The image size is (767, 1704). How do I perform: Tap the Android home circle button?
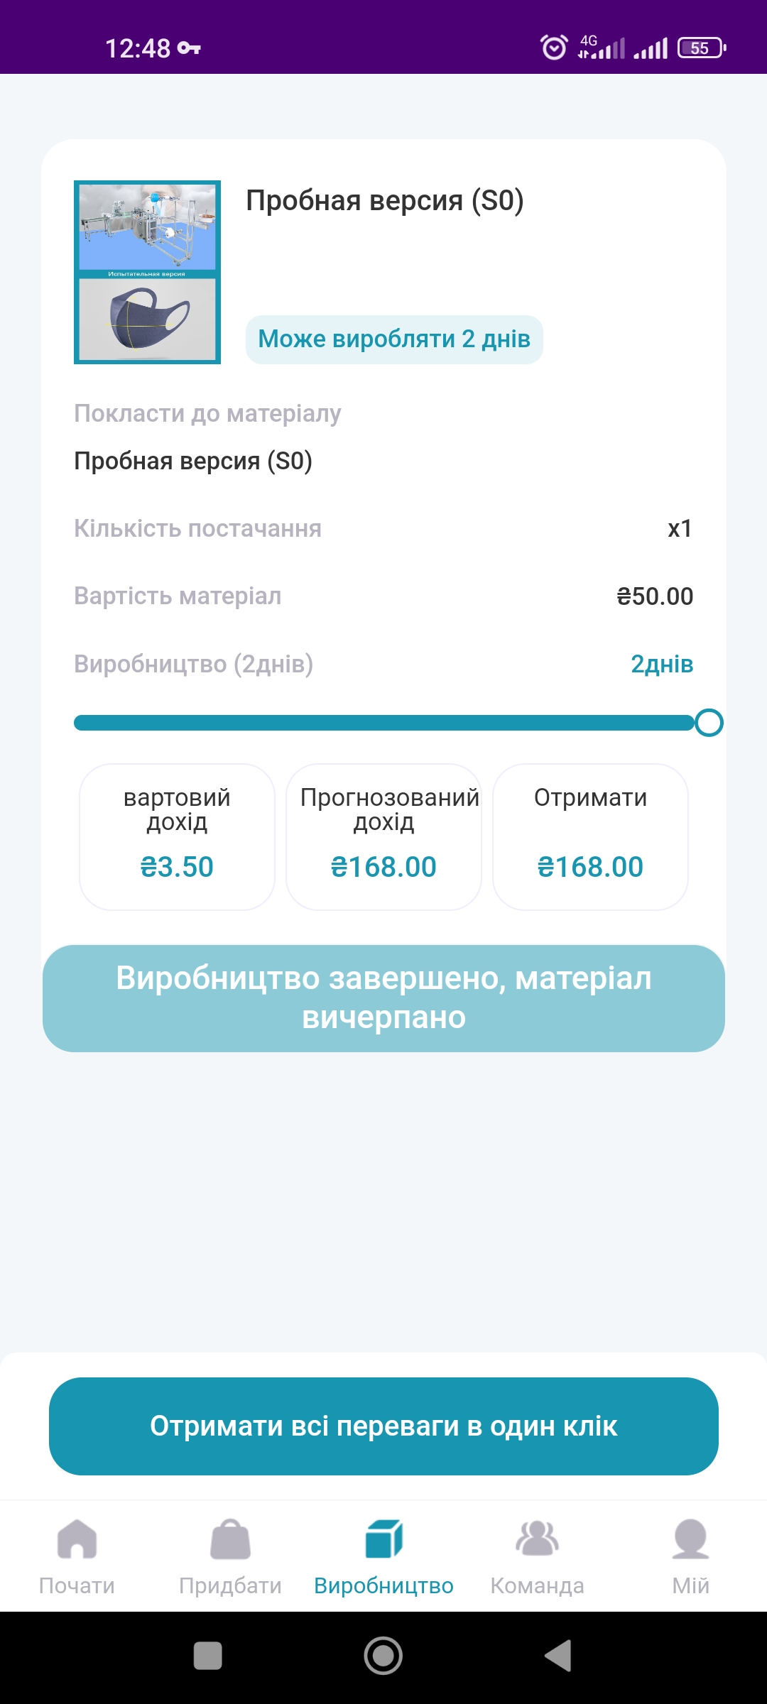coord(383,1656)
